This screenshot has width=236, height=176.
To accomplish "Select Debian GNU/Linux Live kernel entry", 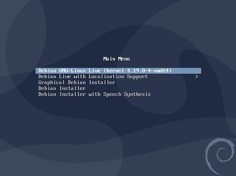I will tap(118, 71).
